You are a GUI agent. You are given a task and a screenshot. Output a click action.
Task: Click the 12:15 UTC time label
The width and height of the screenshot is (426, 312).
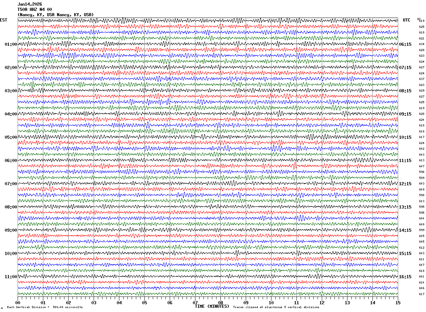(x=405, y=184)
